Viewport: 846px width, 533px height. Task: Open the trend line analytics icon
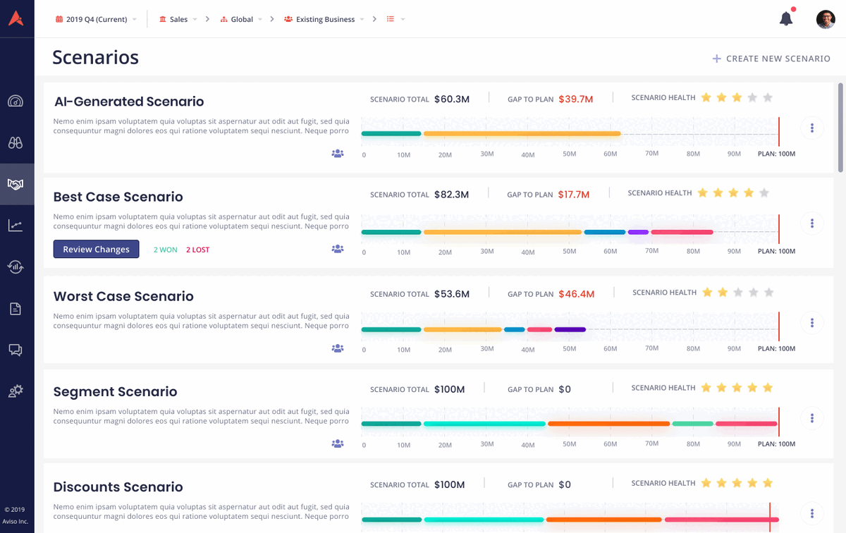click(x=16, y=225)
